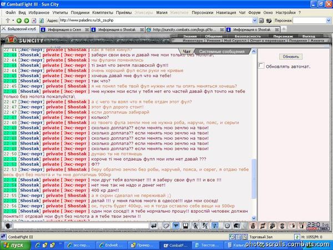Click the music note sound icon

tap(215, 226)
